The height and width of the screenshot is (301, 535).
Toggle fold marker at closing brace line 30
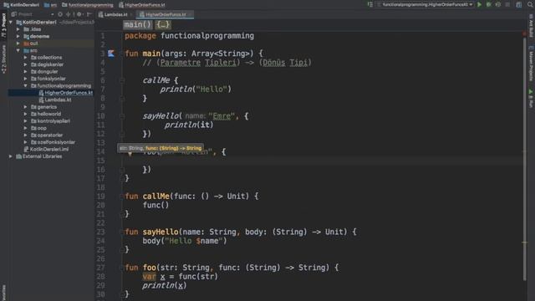pyautogui.click(x=122, y=293)
